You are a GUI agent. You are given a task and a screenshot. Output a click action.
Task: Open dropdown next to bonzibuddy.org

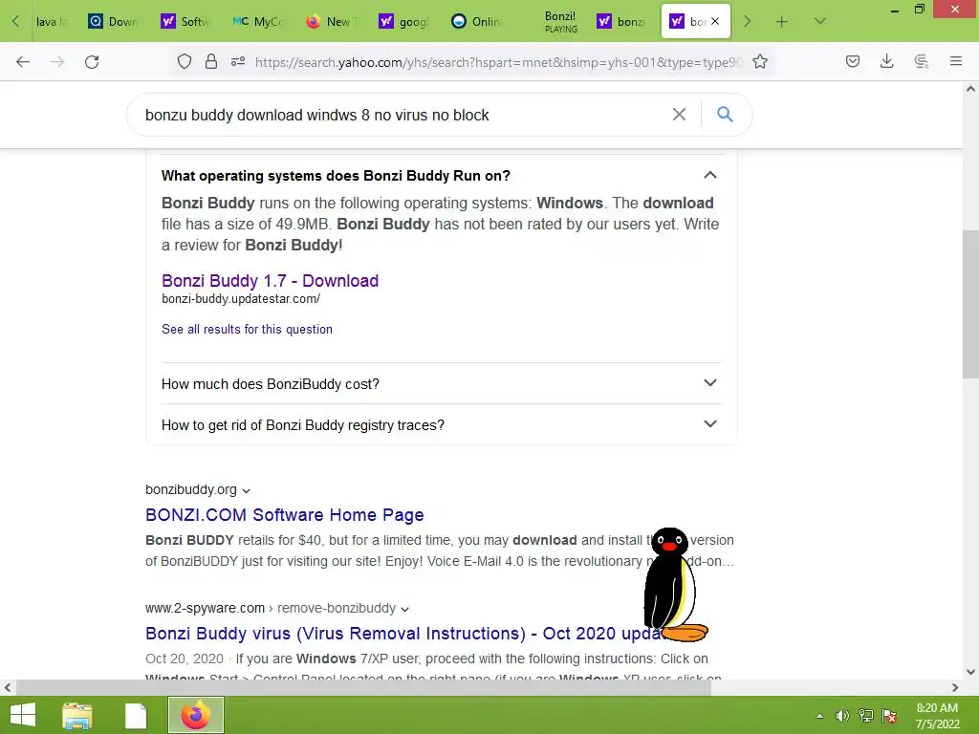tap(246, 490)
